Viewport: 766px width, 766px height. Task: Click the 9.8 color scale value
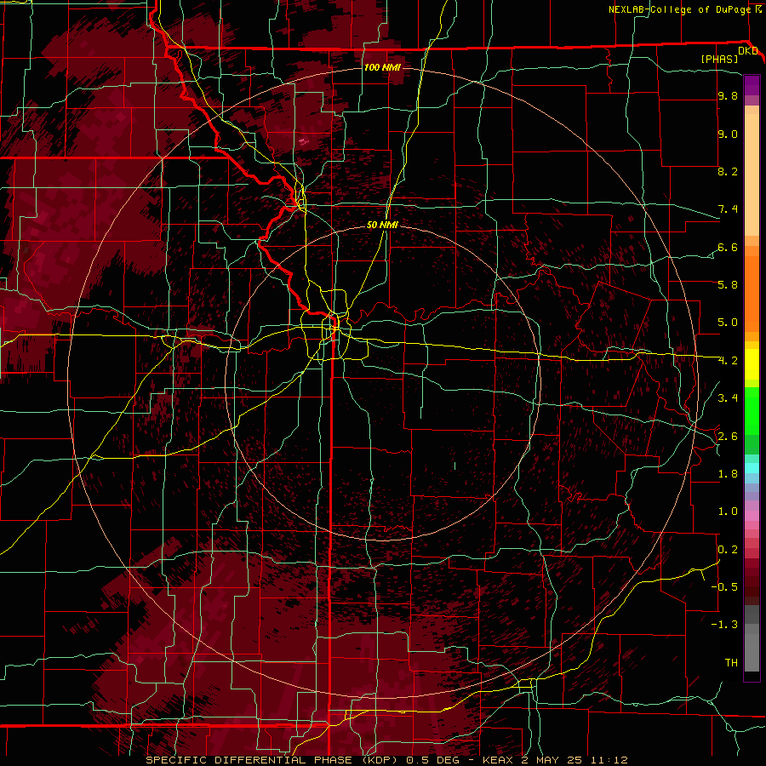click(x=728, y=95)
